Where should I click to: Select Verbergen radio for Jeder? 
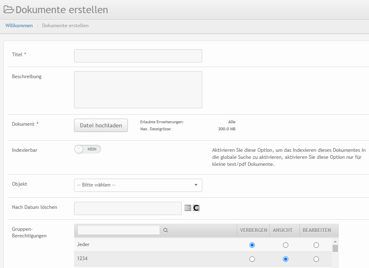coord(252,245)
